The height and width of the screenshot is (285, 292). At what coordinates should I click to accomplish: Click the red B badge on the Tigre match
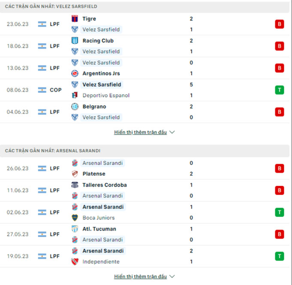pyautogui.click(x=279, y=24)
